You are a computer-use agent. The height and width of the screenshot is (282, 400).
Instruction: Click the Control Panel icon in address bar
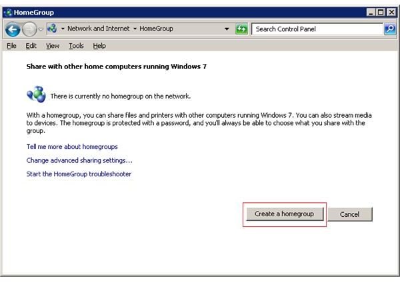click(52, 29)
